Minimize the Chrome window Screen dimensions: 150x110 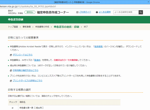pyautogui.click(x=148, y=2)
